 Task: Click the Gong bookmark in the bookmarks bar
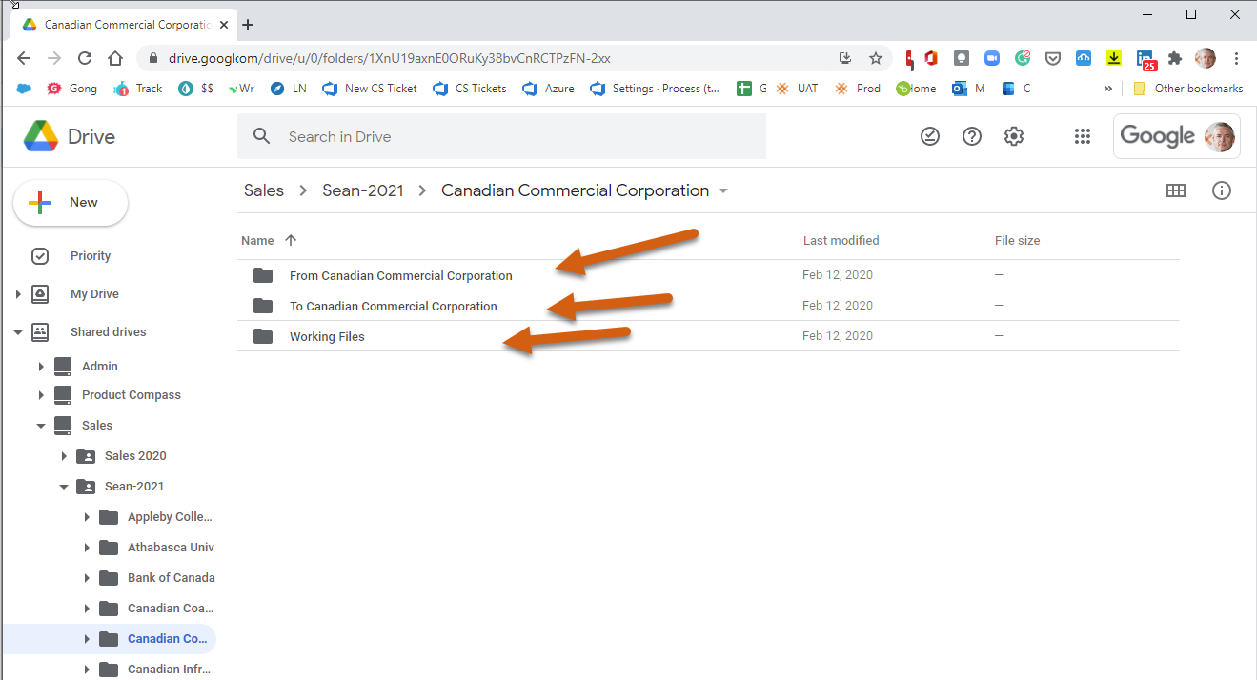[71, 88]
